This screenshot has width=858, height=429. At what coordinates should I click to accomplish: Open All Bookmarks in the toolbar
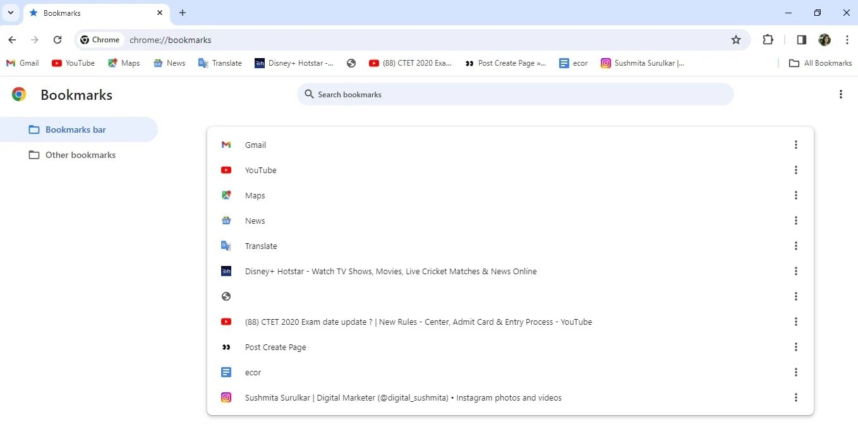(819, 63)
